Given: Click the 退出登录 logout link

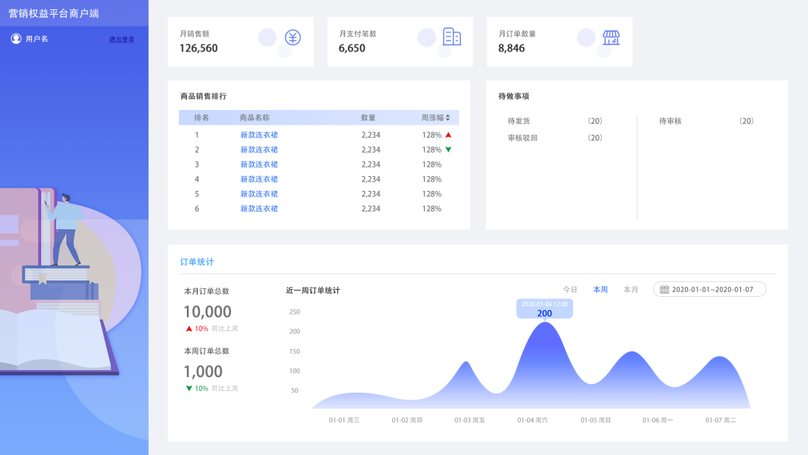Looking at the screenshot, I should tap(121, 40).
